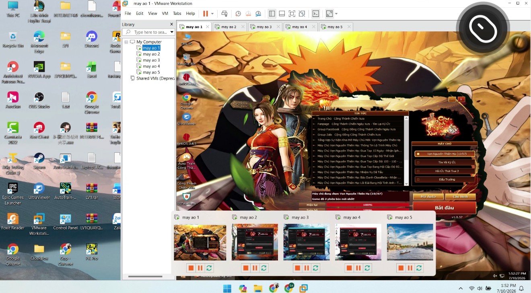Viewport: 531px width, 293px height.
Task: Open the power options dropdown arrow beside pause
Action: [212, 14]
